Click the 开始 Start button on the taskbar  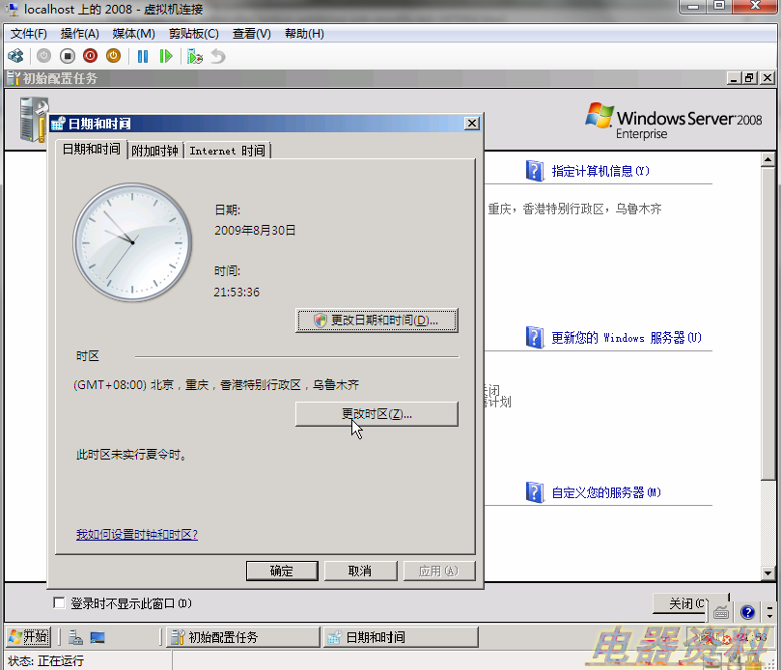28,637
